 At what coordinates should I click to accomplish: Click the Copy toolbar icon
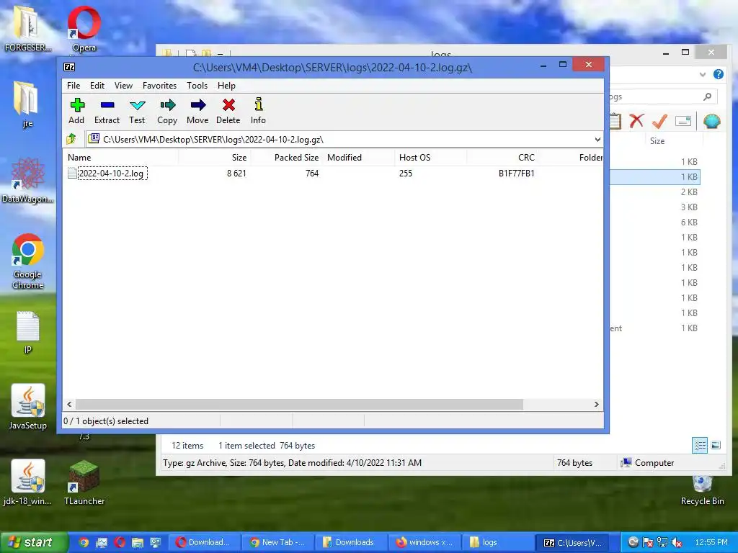pyautogui.click(x=167, y=111)
